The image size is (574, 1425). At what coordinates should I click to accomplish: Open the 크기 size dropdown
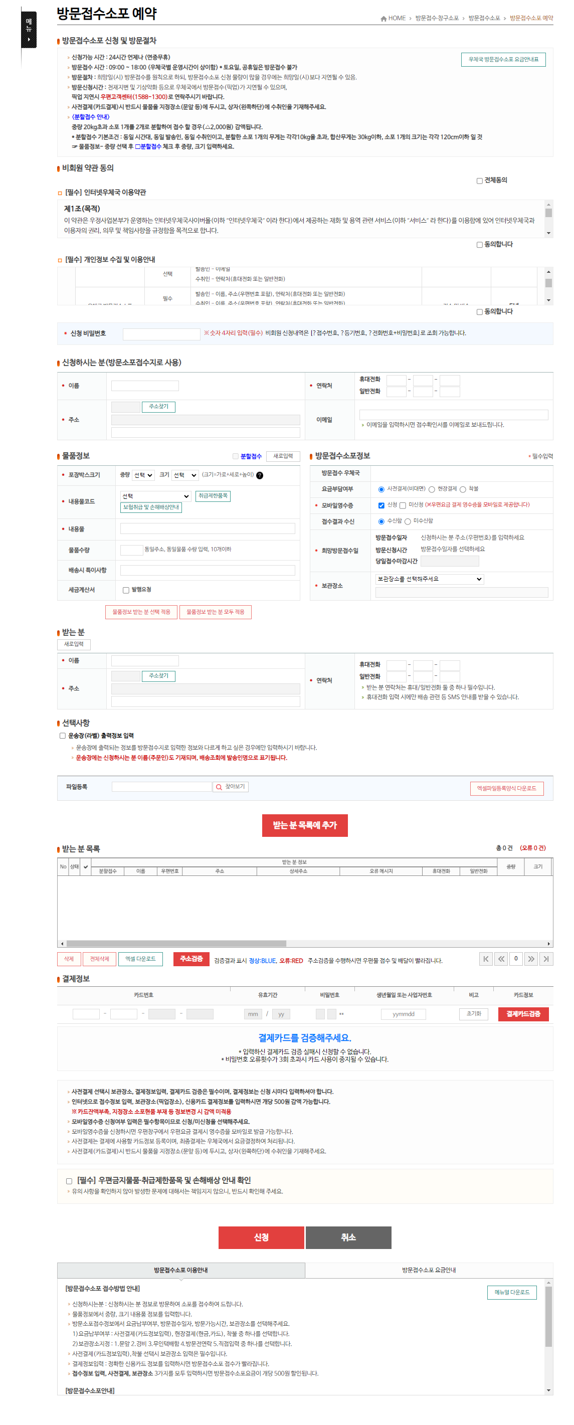tap(184, 475)
